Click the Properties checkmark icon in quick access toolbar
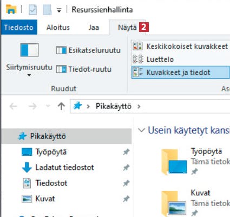The height and width of the screenshot is (217, 230). 32,10
